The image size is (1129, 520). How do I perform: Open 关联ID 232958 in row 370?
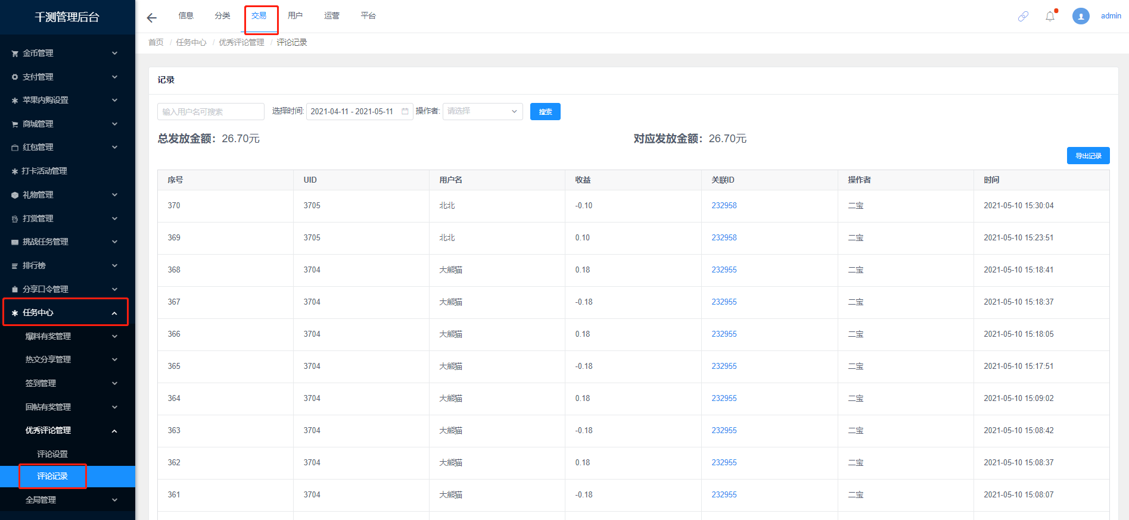pos(724,205)
